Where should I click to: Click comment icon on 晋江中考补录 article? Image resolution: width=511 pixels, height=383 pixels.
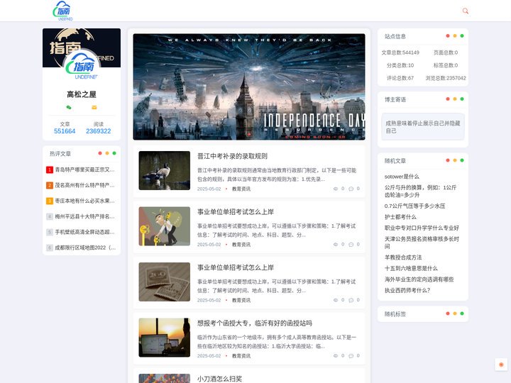(x=351, y=189)
